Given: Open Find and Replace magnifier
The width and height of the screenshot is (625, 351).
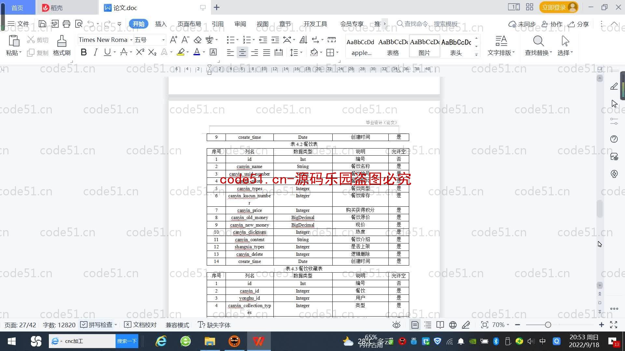Looking at the screenshot, I should point(538,41).
